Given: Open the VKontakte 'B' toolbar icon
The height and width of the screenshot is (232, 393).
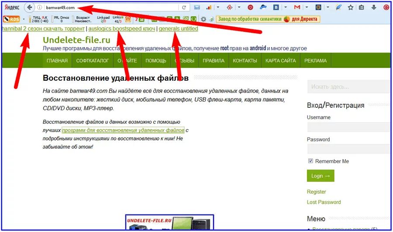Looking at the screenshot, I should 276,7.
